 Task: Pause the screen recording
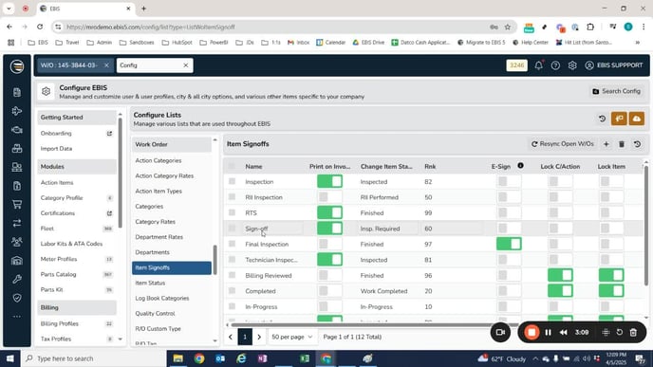[x=548, y=332]
